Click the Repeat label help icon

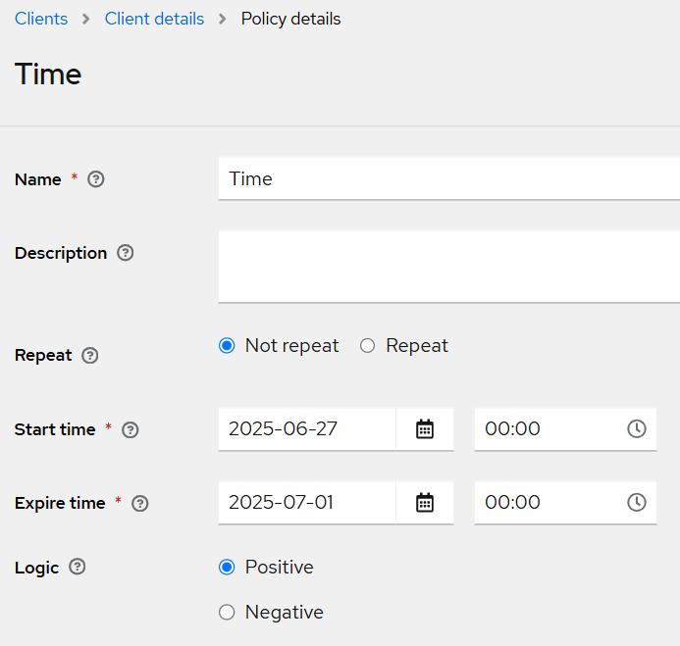(x=90, y=356)
